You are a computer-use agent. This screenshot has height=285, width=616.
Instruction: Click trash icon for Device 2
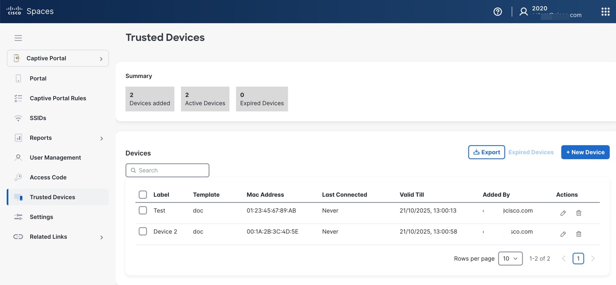[578, 234]
